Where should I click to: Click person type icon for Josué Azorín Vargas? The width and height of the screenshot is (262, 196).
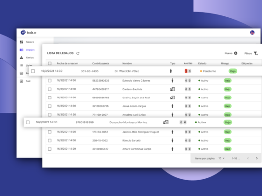pyautogui.click(x=172, y=106)
